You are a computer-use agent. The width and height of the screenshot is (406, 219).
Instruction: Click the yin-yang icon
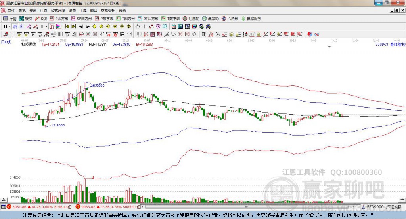(310, 34)
